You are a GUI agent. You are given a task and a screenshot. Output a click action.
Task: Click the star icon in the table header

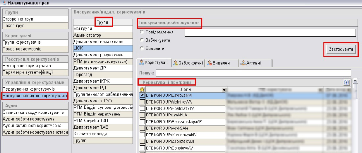[x=142, y=89]
